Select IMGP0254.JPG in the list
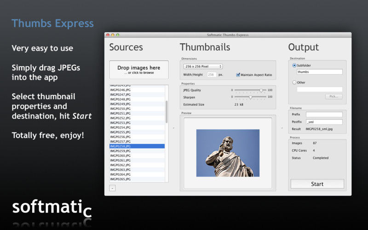Screen dimensions: 368x230 [x=137, y=127]
